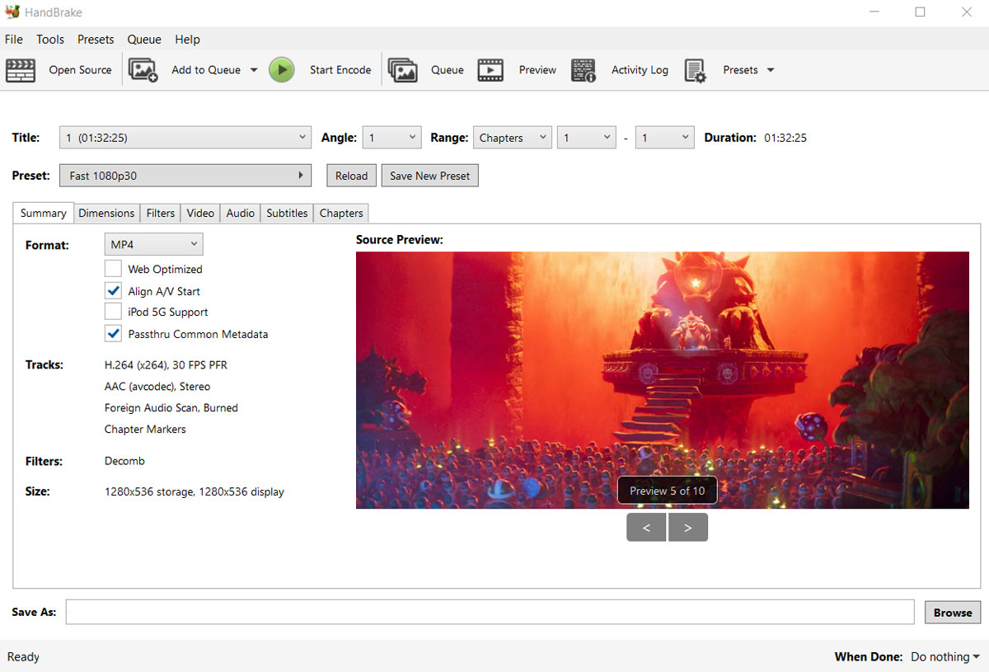Switch to the Chapters tab

click(x=341, y=213)
